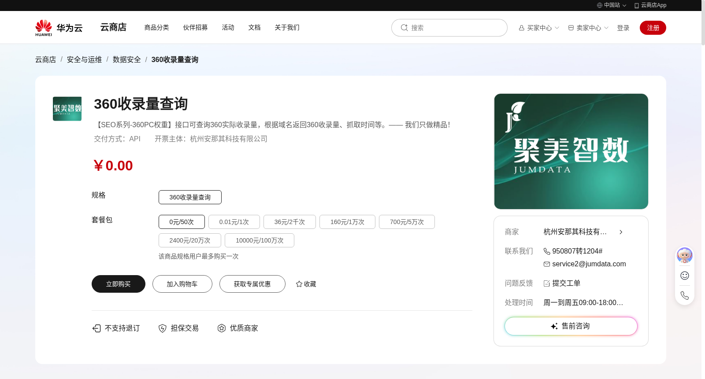Image resolution: width=705 pixels, height=379 pixels.
Task: Select the 360收录量查询 specification option
Action: point(190,197)
